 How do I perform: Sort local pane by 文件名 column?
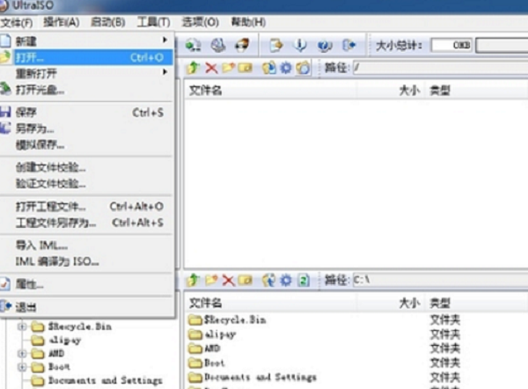tap(270, 303)
